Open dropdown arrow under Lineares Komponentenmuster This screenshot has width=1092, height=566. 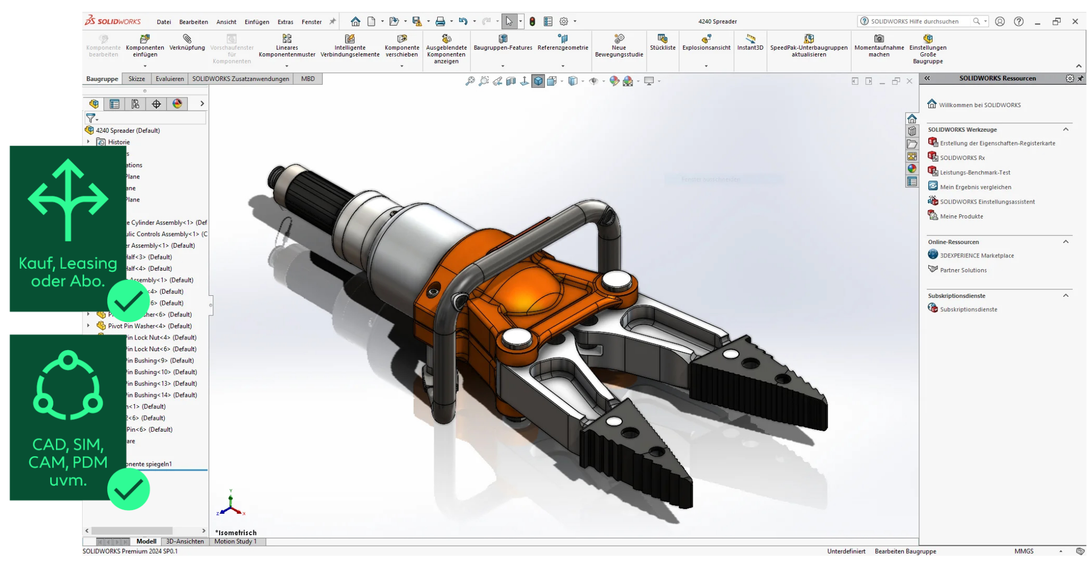pyautogui.click(x=287, y=66)
